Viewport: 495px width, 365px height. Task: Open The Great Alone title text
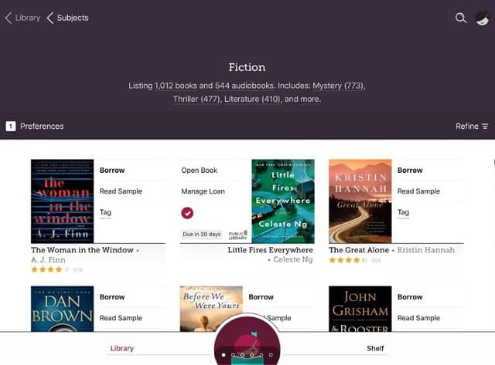[x=359, y=250]
